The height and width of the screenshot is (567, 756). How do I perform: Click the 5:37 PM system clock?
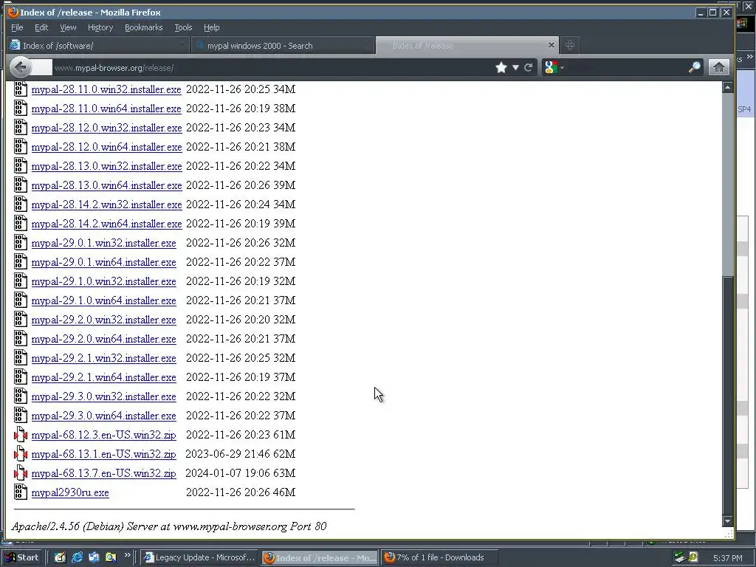[x=727, y=558]
